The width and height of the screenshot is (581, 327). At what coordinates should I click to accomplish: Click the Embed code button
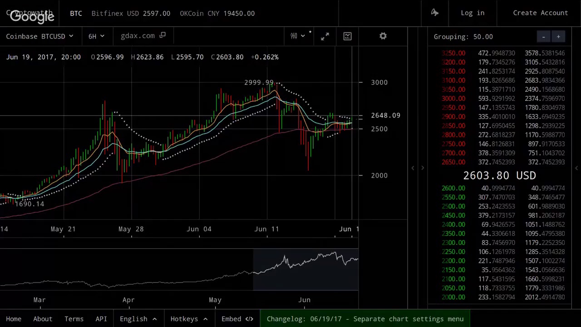click(x=237, y=319)
